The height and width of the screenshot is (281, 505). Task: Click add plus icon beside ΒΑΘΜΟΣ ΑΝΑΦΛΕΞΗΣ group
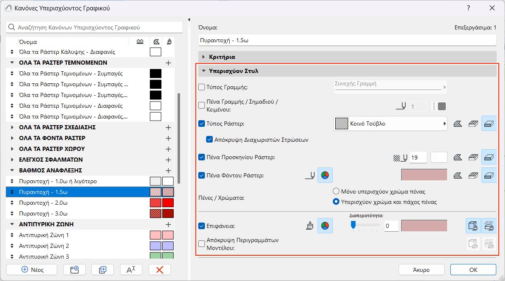coord(168,170)
